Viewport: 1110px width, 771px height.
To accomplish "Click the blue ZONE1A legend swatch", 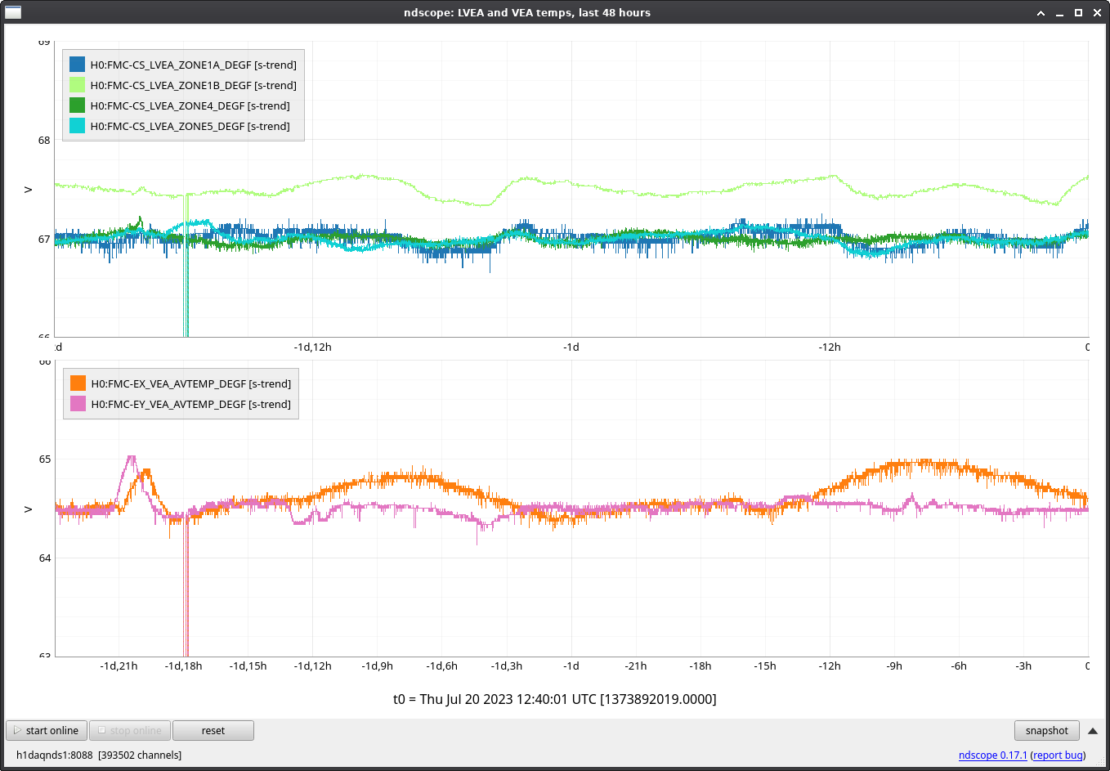I will tap(78, 65).
